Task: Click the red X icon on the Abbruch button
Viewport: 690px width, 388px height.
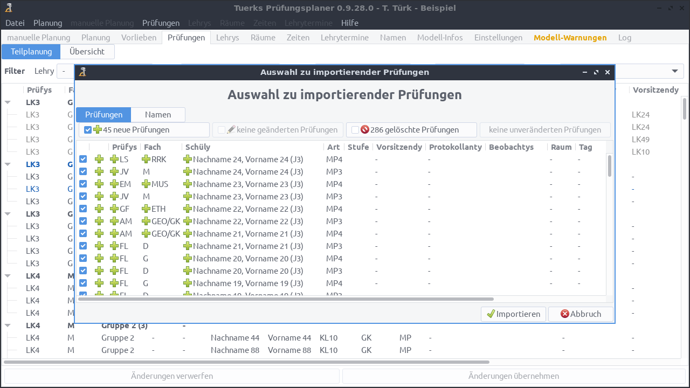Action: click(565, 314)
